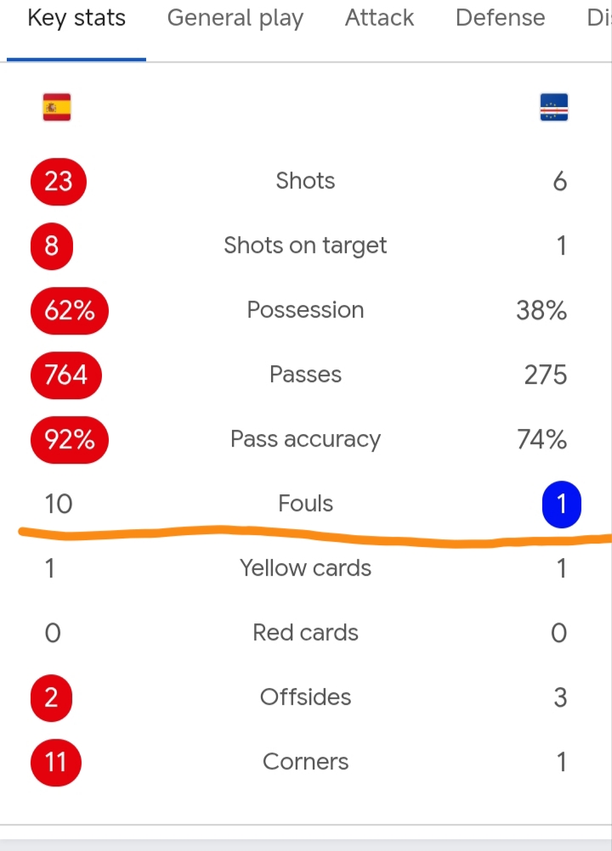Select the red 11 corners badge
The image size is (612, 851).
56,763
